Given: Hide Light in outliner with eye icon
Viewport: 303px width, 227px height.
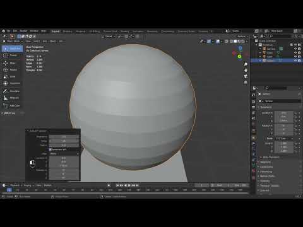Looking at the screenshot, I should click(295, 57).
